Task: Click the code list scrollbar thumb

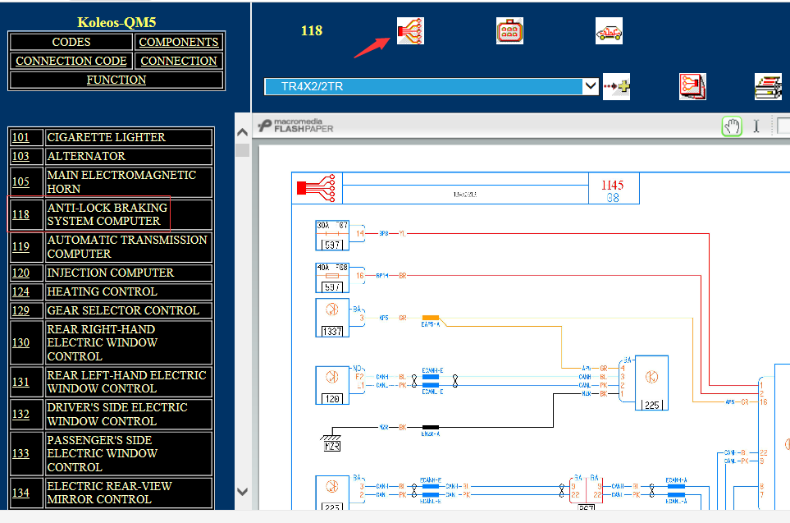Action: coord(242,150)
